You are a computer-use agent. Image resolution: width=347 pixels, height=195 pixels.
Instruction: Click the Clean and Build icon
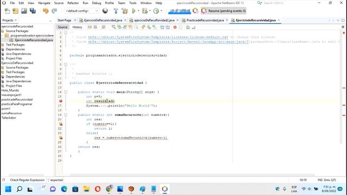[125, 11]
